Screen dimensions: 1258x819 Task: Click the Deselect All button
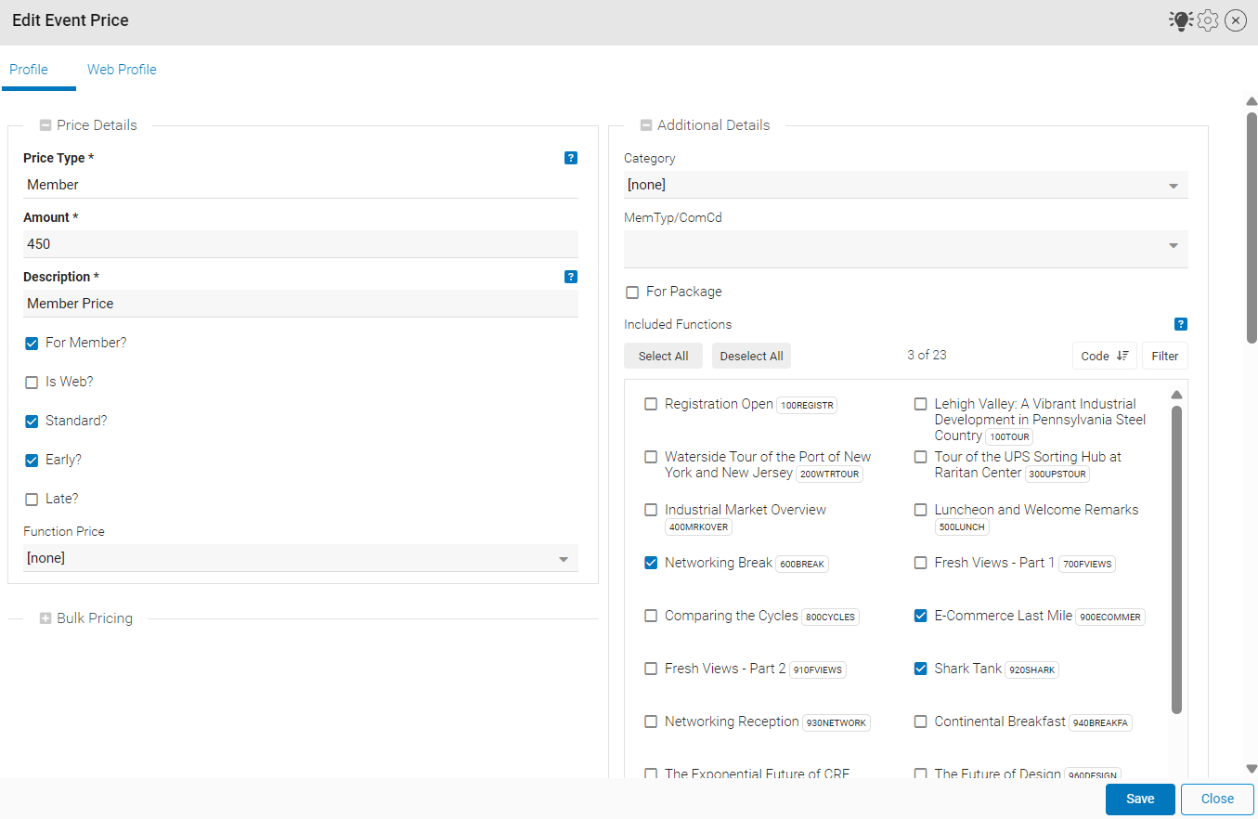click(751, 356)
